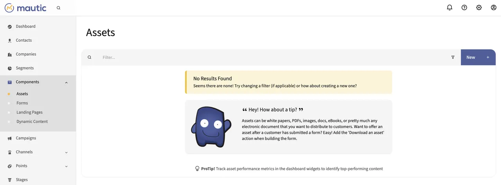Open the settings gear icon

(479, 7)
